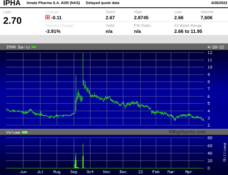Click the tallest volume bar in September
The image size is (228, 175).
click(x=83, y=156)
